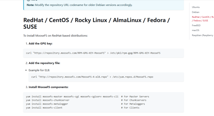The width and height of the screenshot is (214, 116).
Task: Click the '# For Metaloggers' comment
Action: (133, 104)
